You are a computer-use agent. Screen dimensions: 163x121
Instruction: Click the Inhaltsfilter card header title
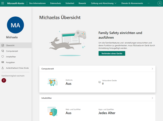[x=47, y=98]
